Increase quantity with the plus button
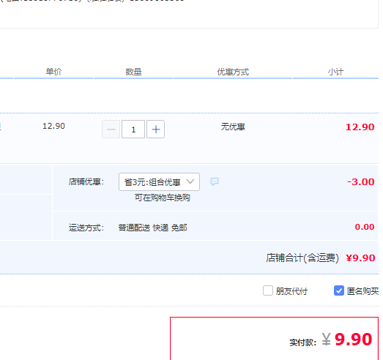This screenshot has height=360, width=383. click(x=155, y=129)
